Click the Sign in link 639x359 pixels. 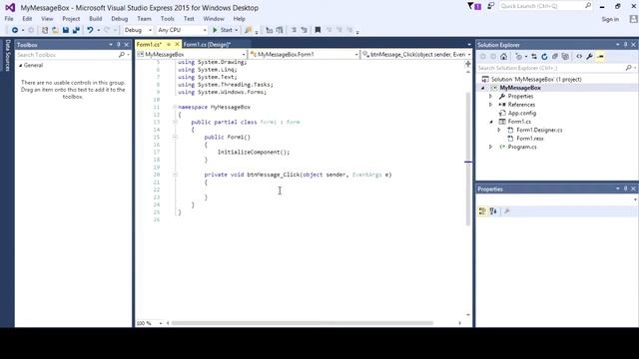tap(610, 19)
